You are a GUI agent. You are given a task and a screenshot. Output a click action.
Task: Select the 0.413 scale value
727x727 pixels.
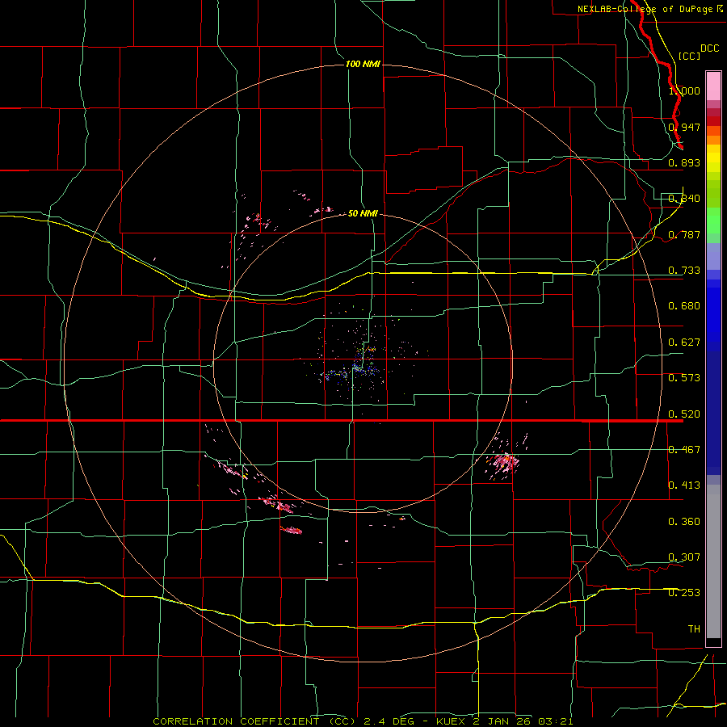(684, 485)
